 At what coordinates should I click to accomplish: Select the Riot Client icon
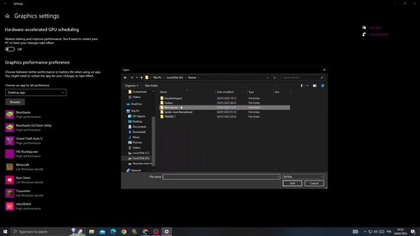pyautogui.click(x=10, y=180)
